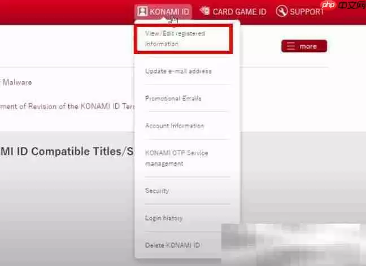
Task: Choose Delete KONAMI ID option
Action: click(x=172, y=245)
